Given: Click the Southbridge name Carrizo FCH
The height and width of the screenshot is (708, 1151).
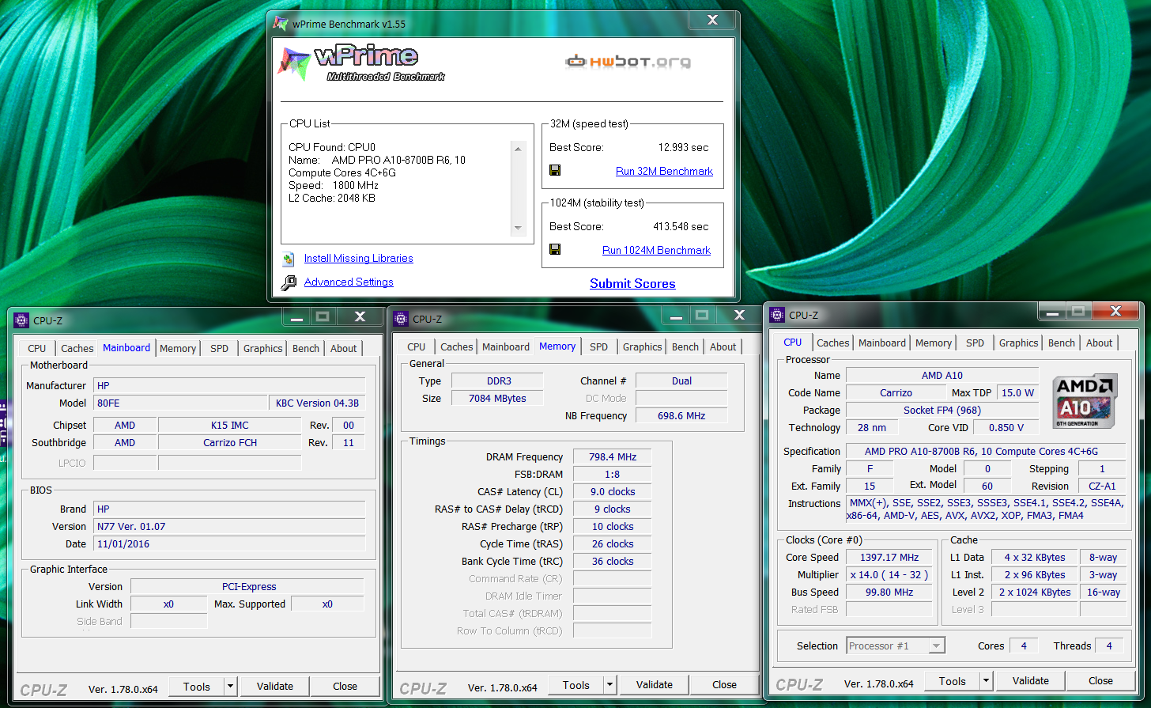Looking at the screenshot, I should click(230, 442).
